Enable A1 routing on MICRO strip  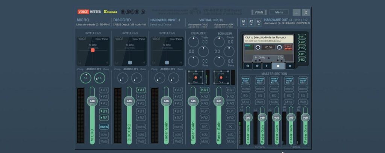pos(104,90)
